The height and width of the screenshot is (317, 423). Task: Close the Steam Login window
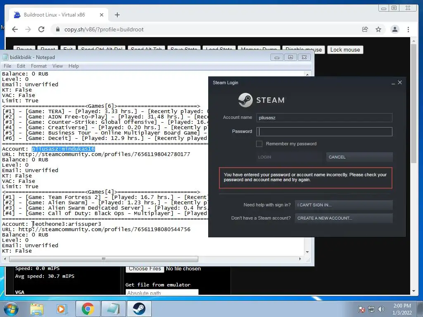(400, 83)
